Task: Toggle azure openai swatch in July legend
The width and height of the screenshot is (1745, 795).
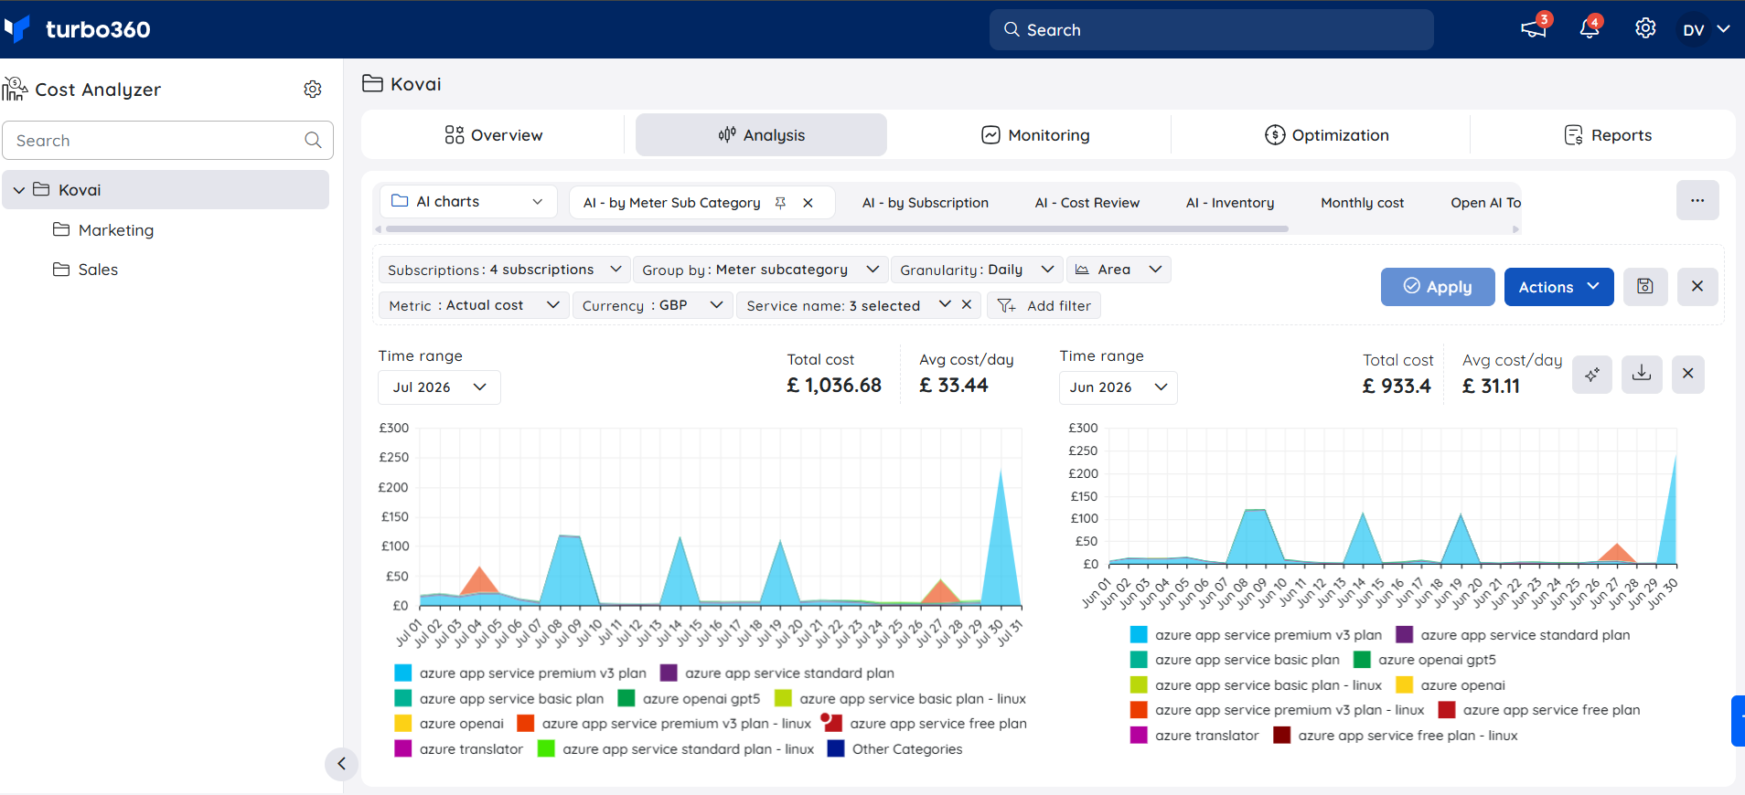Action: click(403, 723)
